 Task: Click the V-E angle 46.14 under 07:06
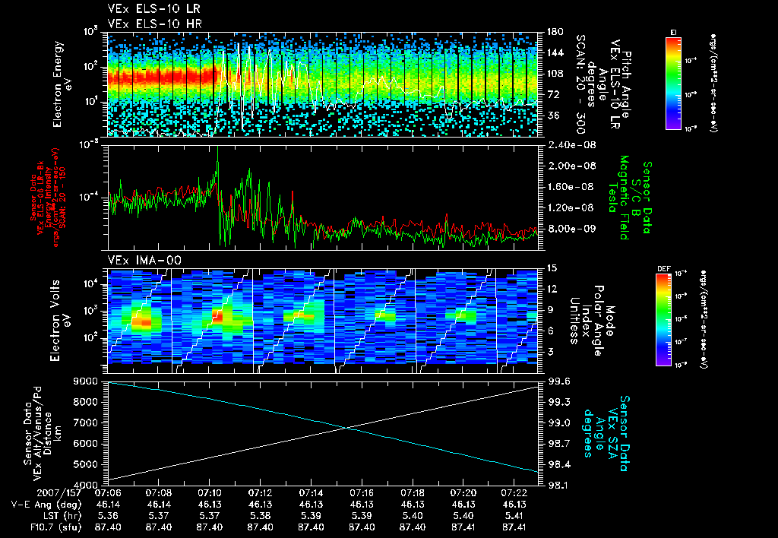coord(108,505)
